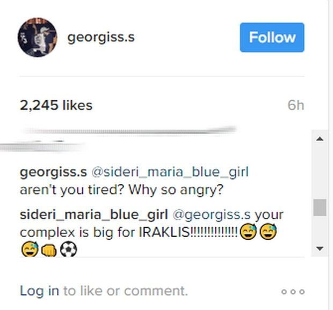This screenshot has height=310, width=333.
Task: Click the Log in link
Action: (x=39, y=291)
